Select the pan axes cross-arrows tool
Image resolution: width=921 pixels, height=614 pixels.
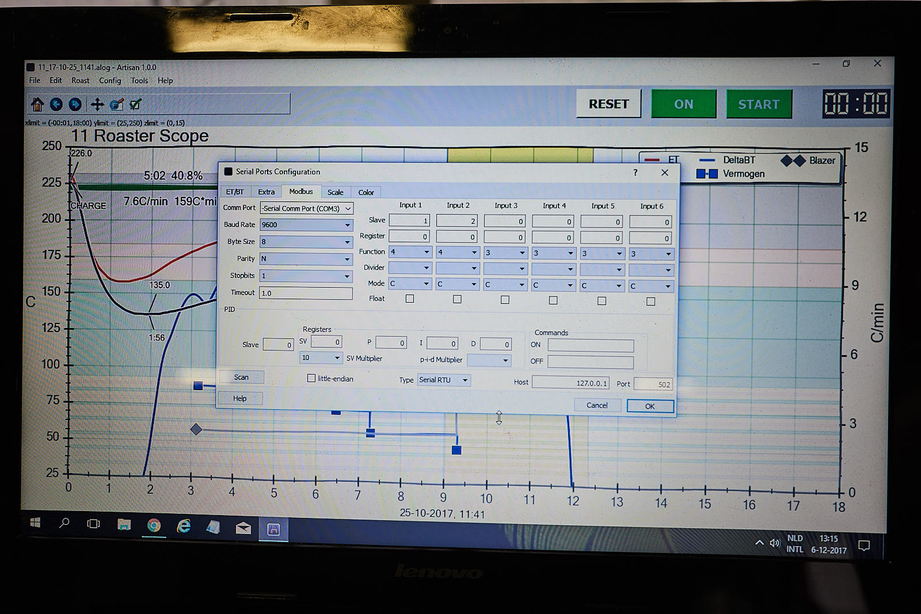(x=97, y=104)
